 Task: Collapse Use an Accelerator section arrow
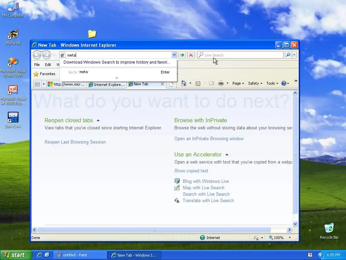coord(227,155)
